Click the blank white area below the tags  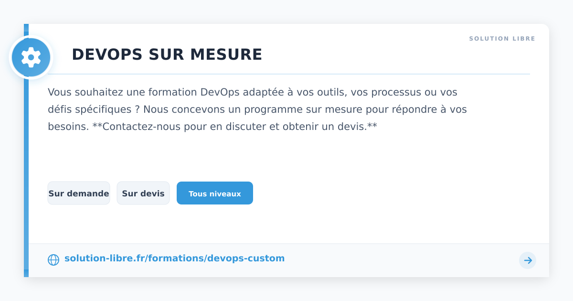pyautogui.click(x=334, y=225)
